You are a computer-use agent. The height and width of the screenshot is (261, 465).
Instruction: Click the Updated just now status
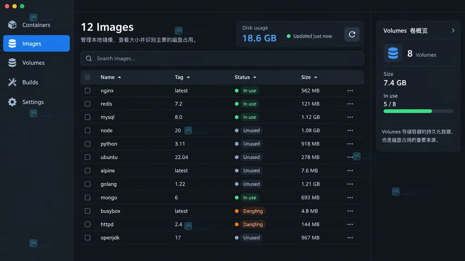click(x=309, y=36)
